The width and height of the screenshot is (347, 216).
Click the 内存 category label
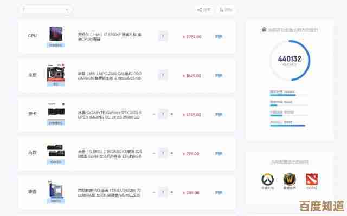[x=33, y=153]
